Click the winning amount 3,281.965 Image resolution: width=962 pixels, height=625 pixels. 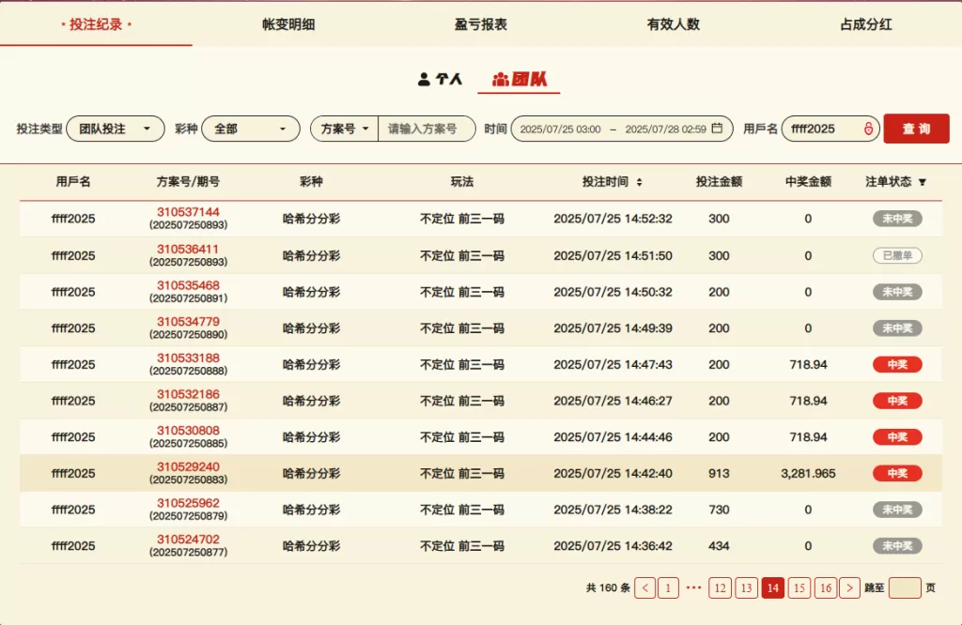coord(808,473)
